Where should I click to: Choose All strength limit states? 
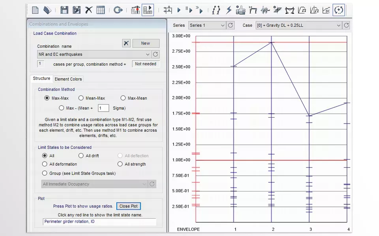coord(120,164)
